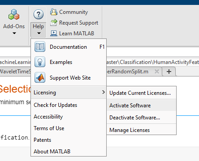The image size is (199, 161).
Task: Click the Community label in the toolstrip
Action: (74, 12)
